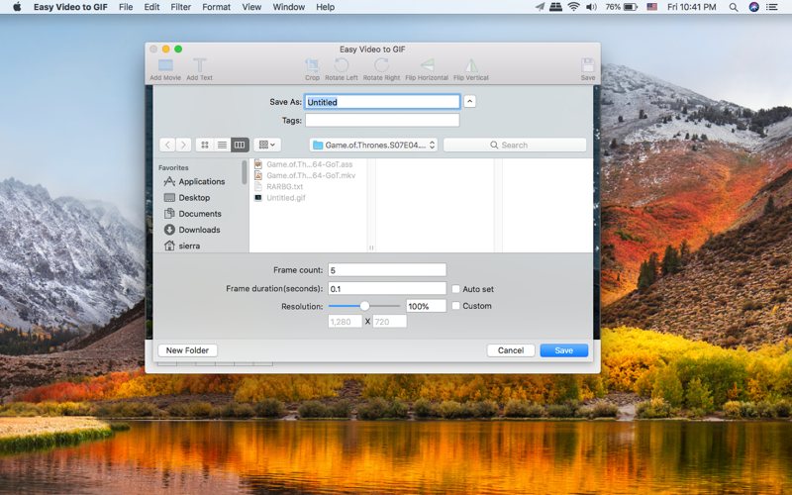Open the item grouping dropdown
Screen dimensions: 792x495
point(267,145)
